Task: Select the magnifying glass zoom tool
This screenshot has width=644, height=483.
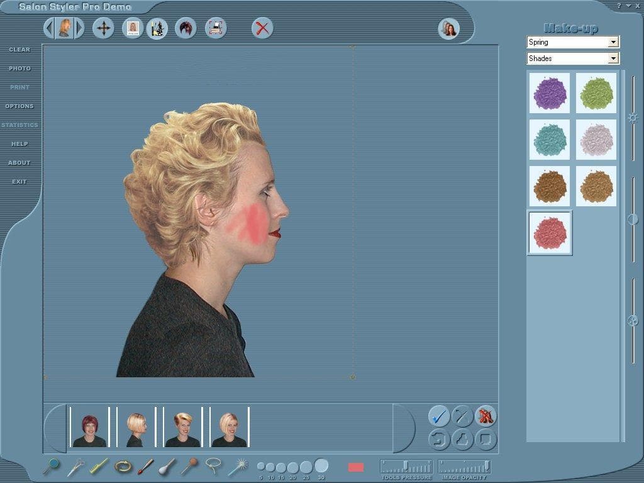Action: pos(52,467)
